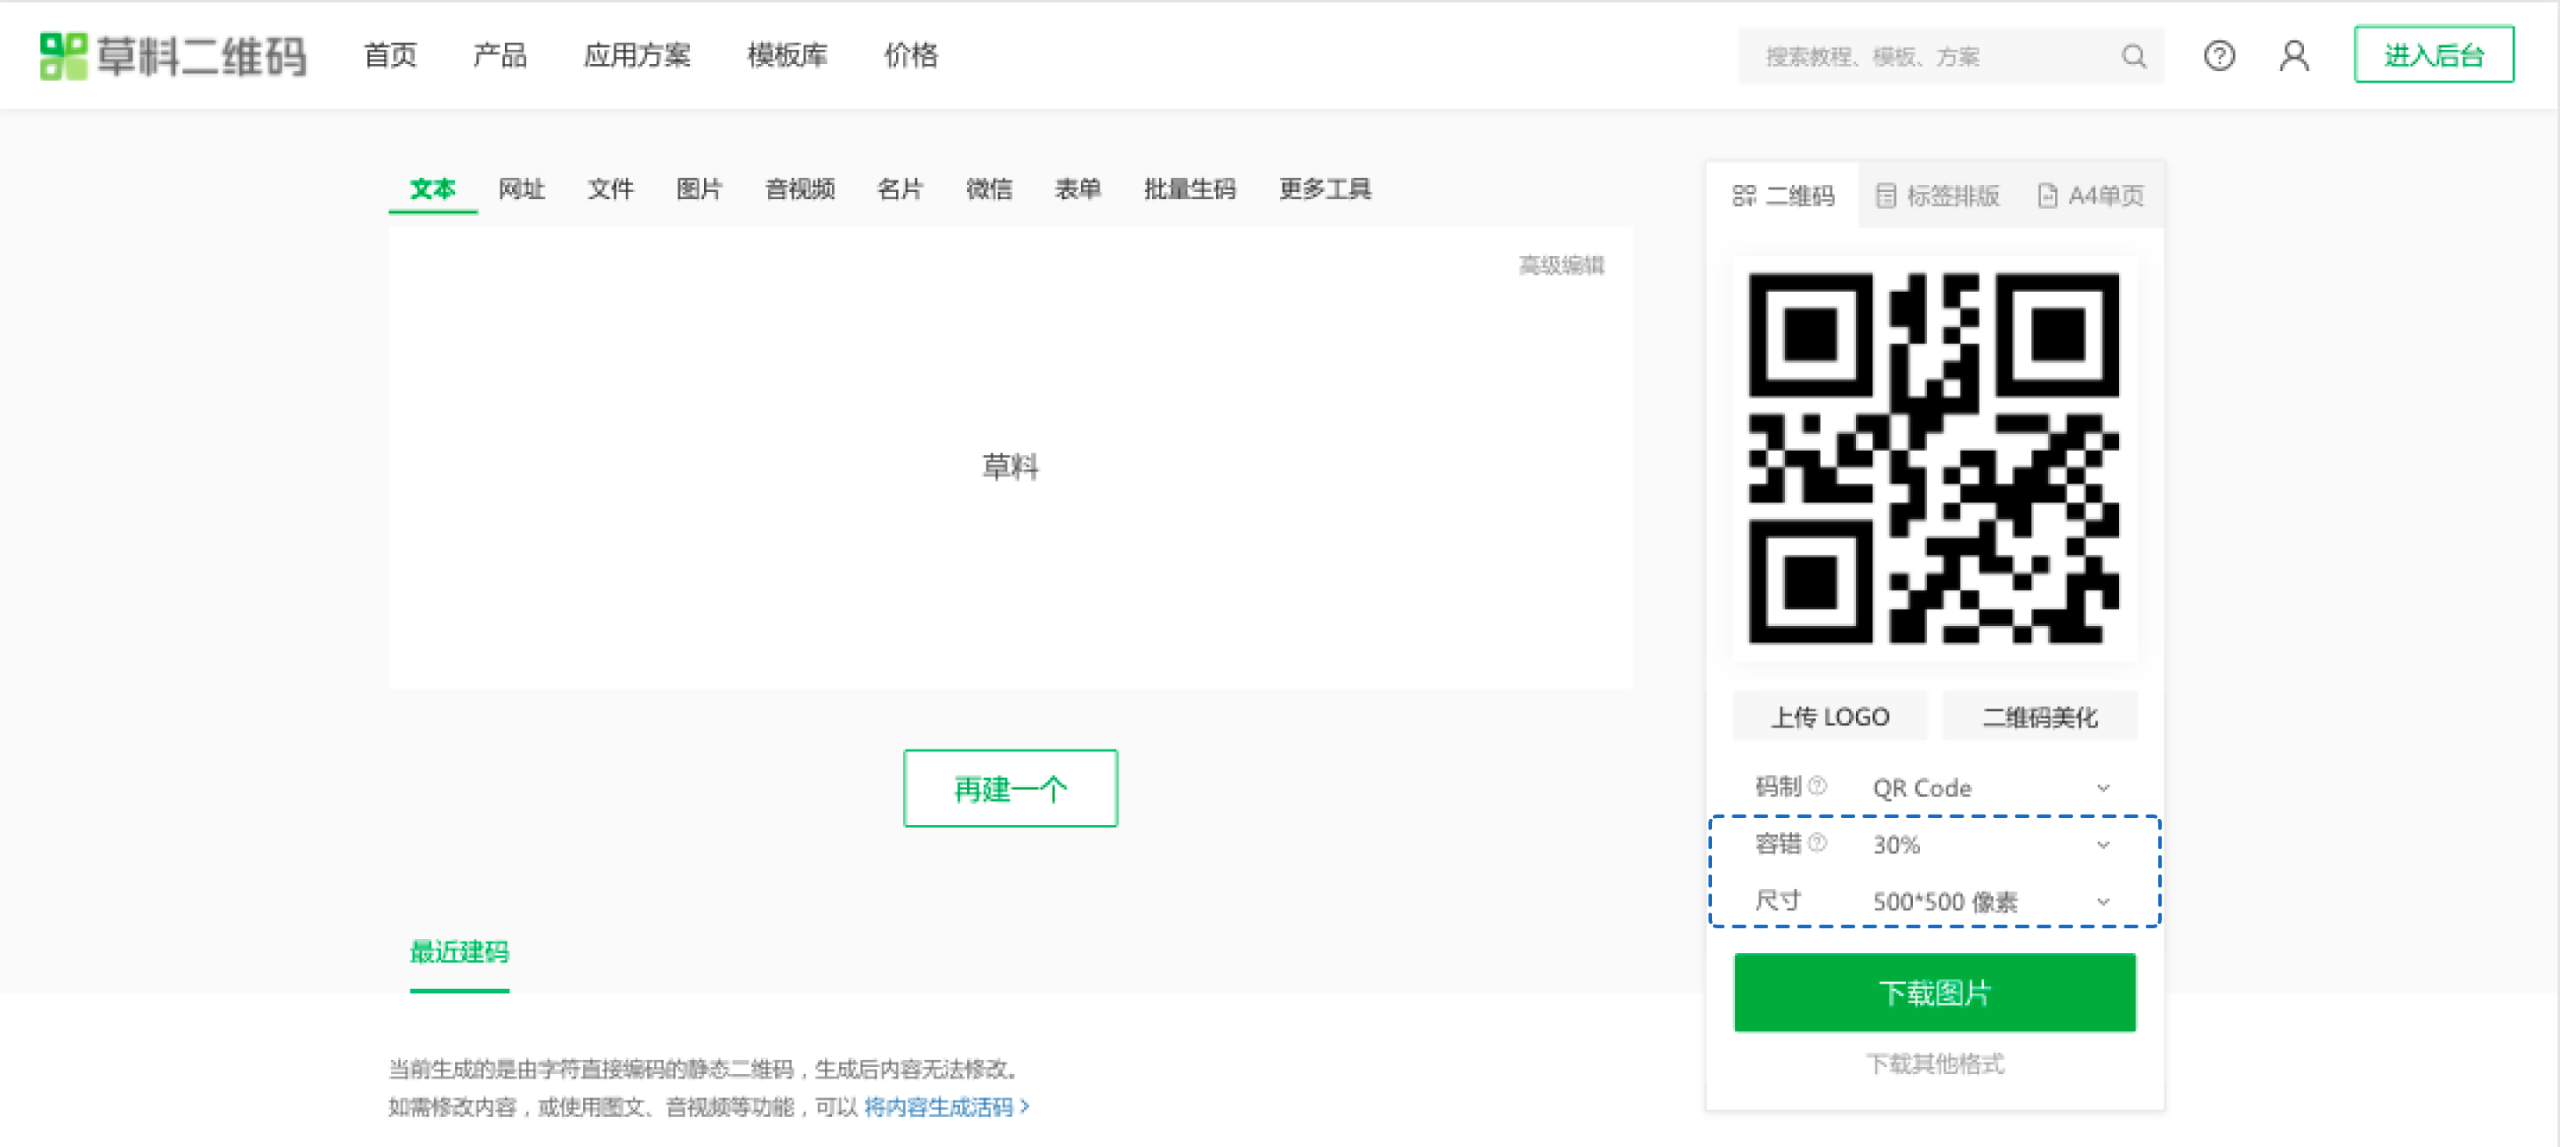Click help icon next to 码制
The image size is (2560, 1147).
pyautogui.click(x=1817, y=786)
